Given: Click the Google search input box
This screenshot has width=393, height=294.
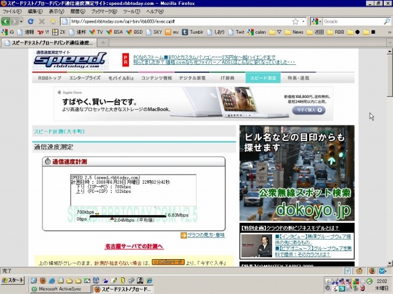Looking at the screenshot, I should click(352, 21).
